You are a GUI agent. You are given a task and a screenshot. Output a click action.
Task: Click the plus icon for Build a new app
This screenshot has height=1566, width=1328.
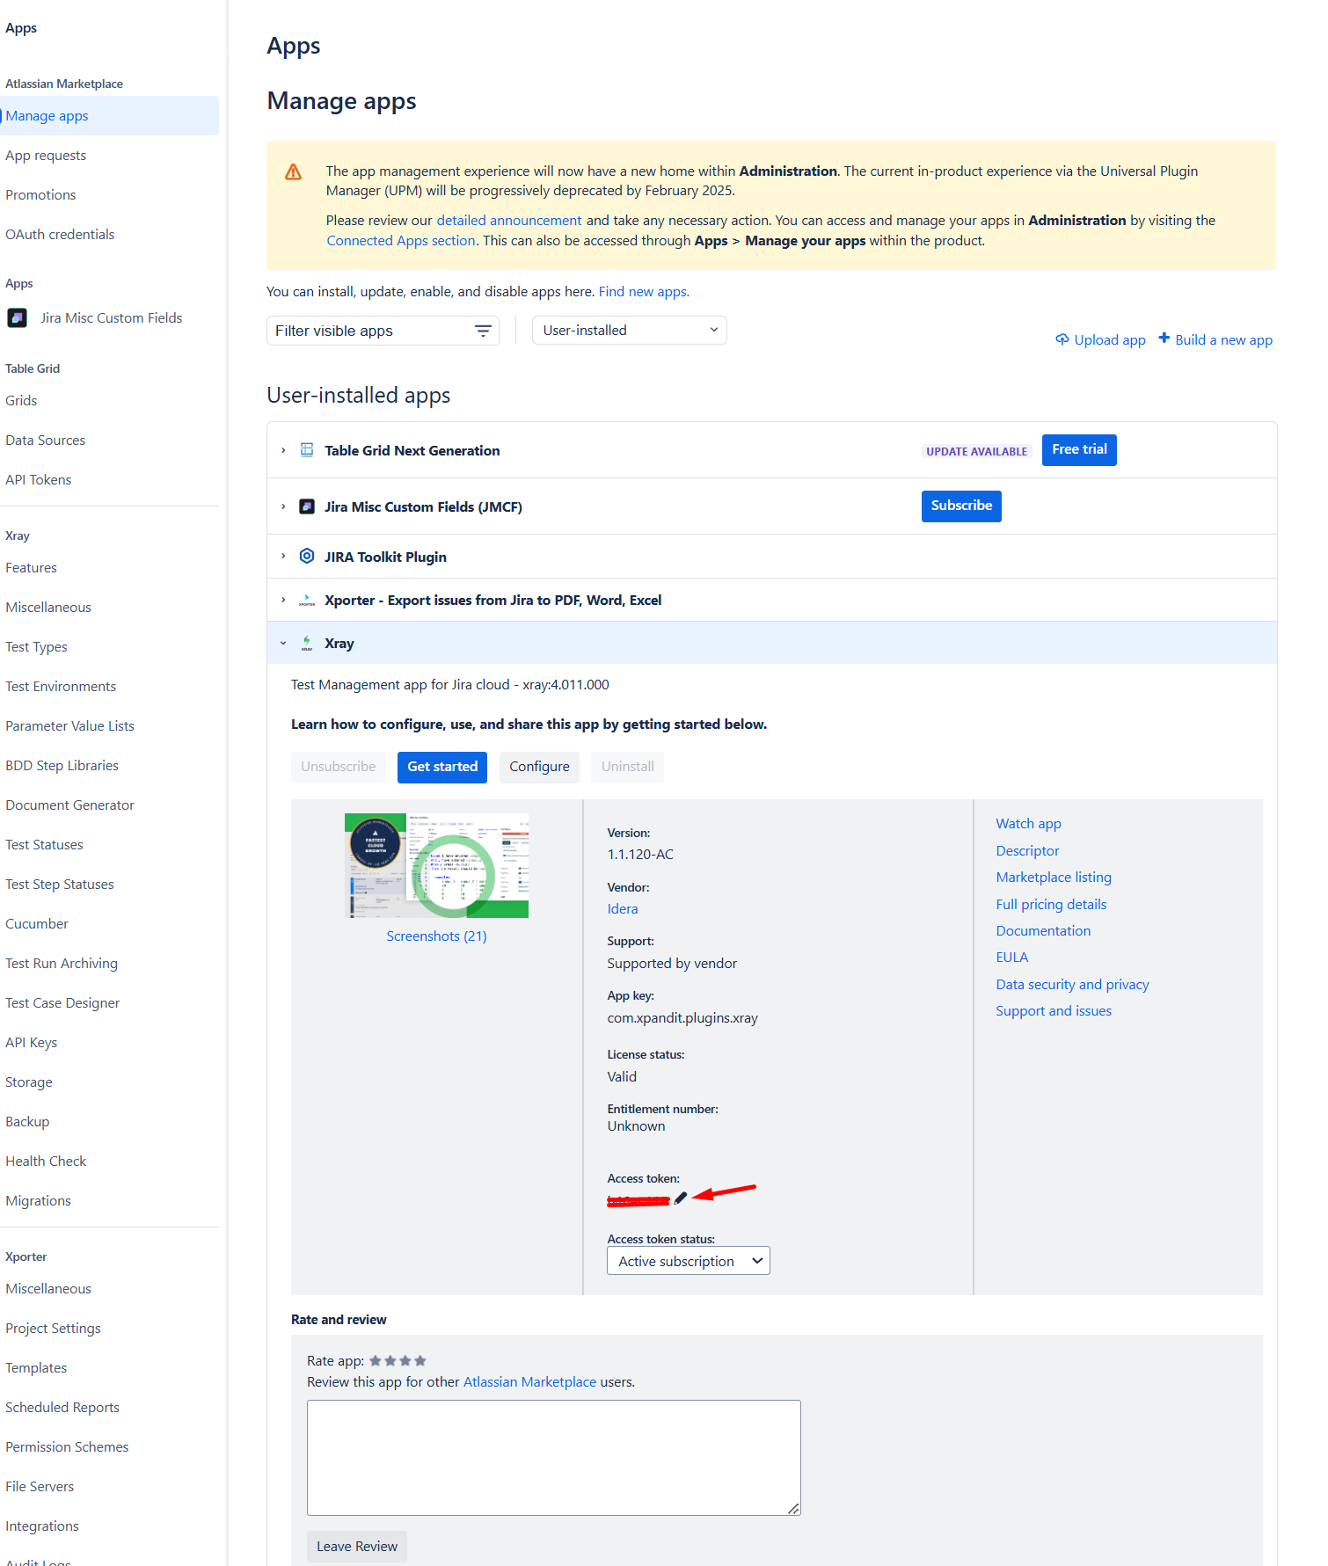click(1164, 339)
